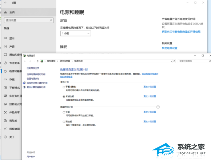Open the 其他电源设置 link
The width and height of the screenshot is (211, 160).
tap(170, 48)
